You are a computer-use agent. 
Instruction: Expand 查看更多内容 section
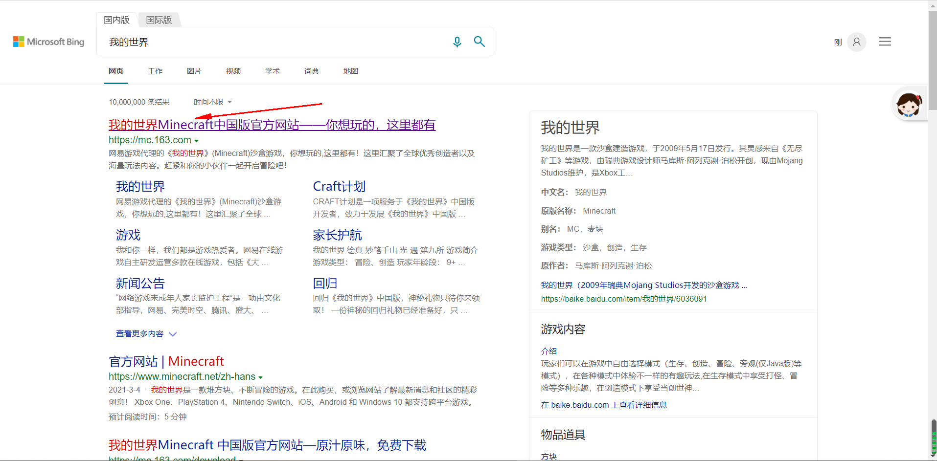146,334
